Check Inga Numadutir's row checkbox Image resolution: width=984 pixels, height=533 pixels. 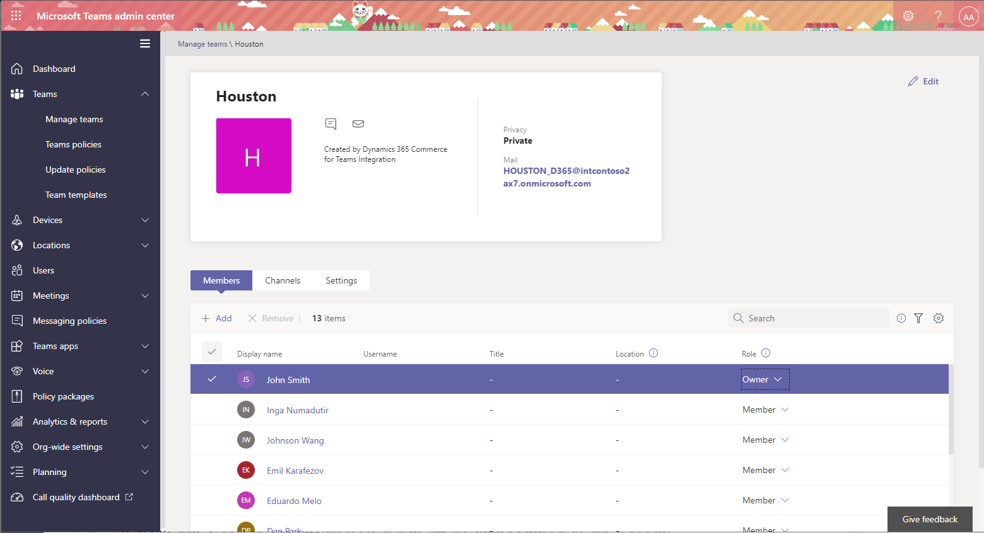click(211, 409)
